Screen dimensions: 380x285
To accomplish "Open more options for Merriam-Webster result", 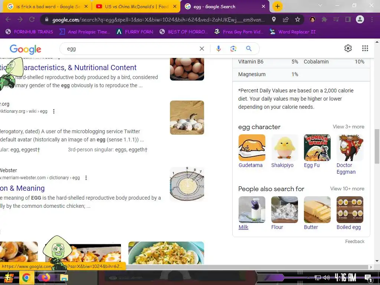I will (86, 178).
